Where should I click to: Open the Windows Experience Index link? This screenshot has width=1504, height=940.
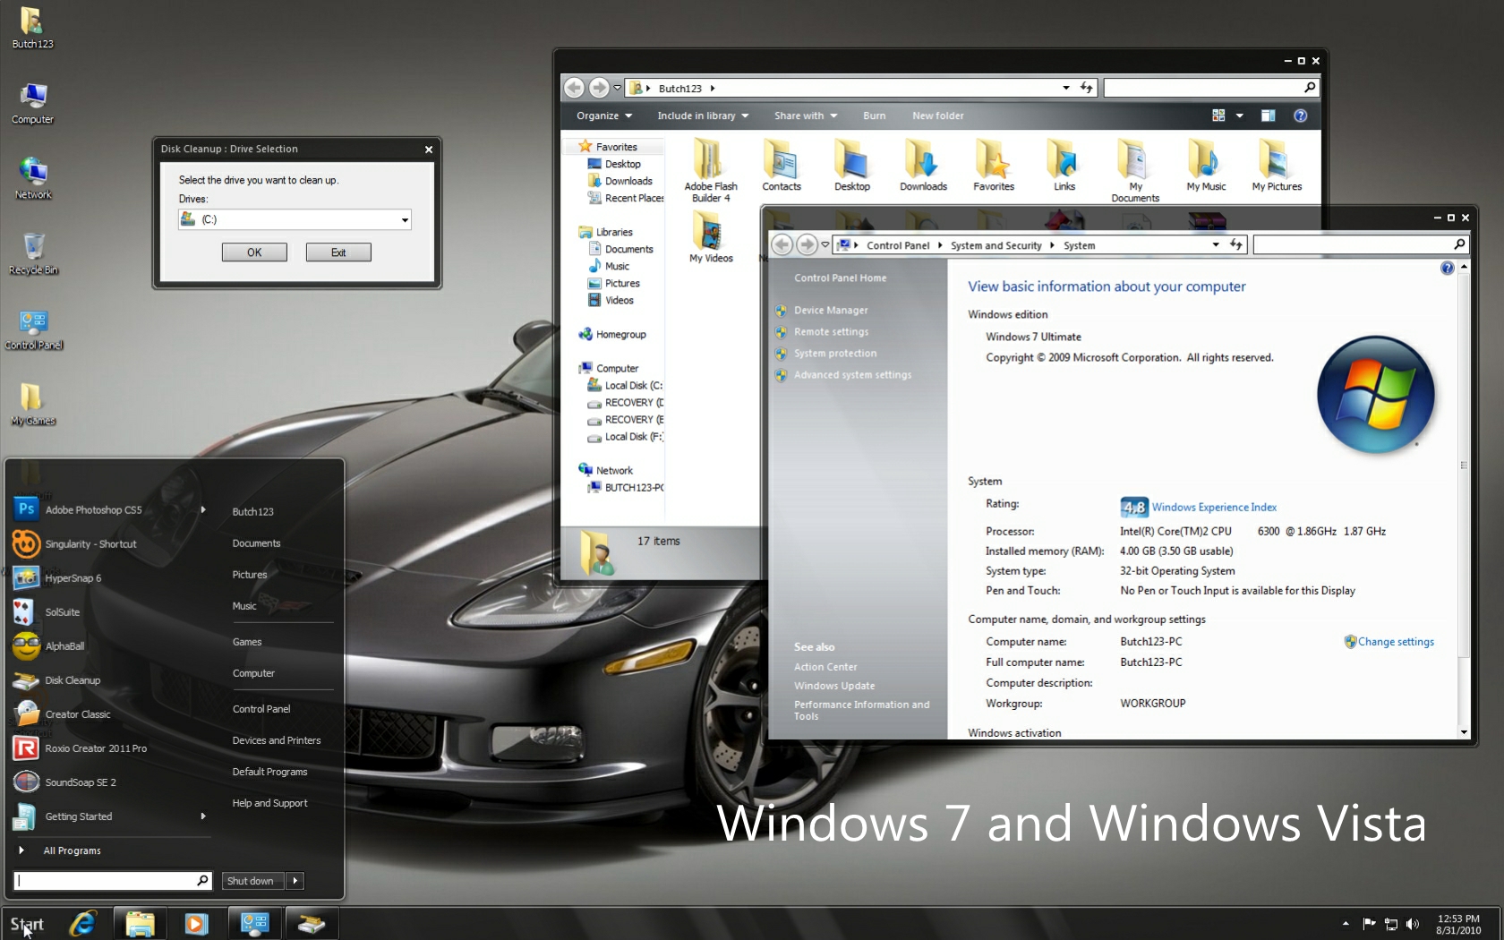1213,507
